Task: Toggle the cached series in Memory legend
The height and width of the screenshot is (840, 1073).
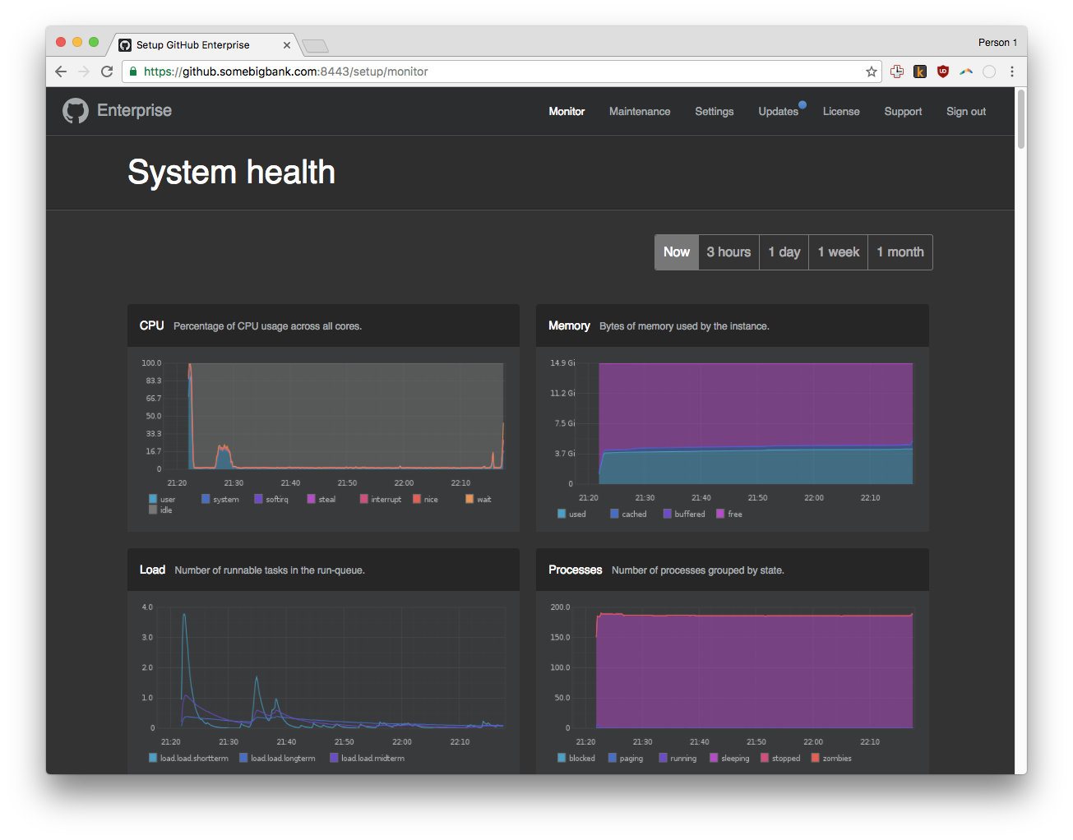Action: (628, 514)
